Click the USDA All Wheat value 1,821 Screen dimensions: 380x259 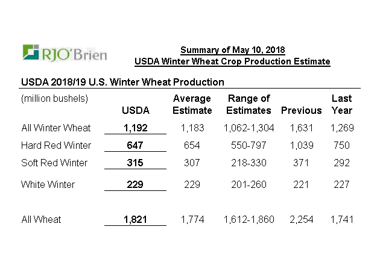click(x=135, y=220)
